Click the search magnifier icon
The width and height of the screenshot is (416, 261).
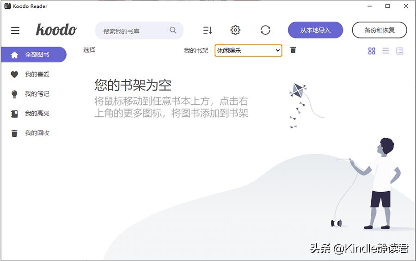pos(173,30)
